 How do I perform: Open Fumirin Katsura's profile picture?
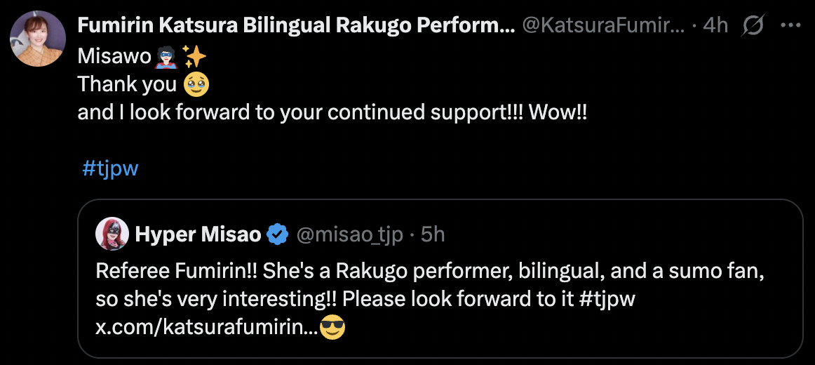point(37,39)
